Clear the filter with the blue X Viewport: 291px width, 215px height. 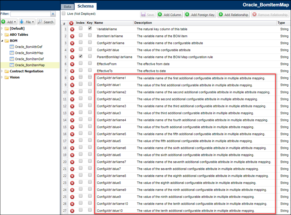pos(53,14)
